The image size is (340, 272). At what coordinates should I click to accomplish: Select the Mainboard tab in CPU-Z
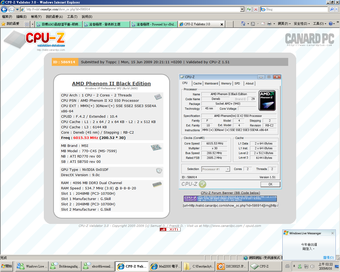(x=211, y=83)
